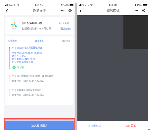This screenshot has width=151, height=131.
Task: Open job title 企业服务部实习生
Action: point(32,23)
